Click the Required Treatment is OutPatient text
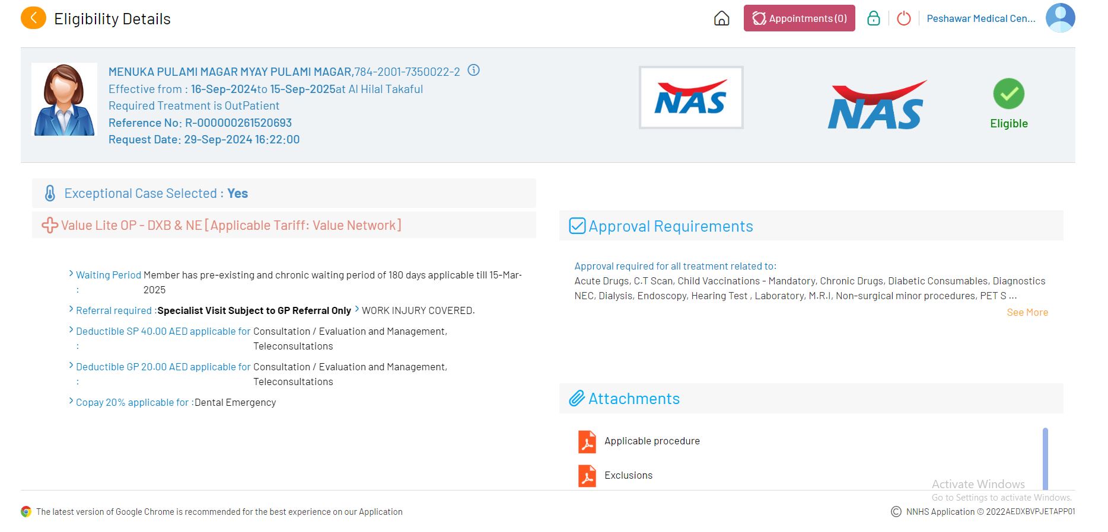 coord(194,105)
